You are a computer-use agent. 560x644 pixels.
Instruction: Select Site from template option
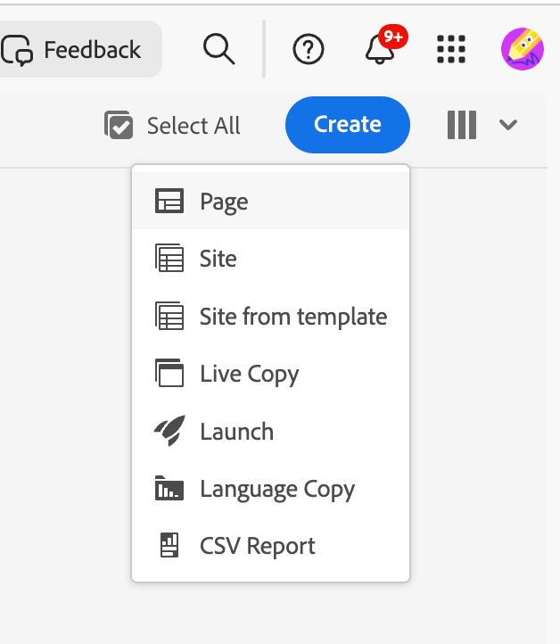coord(270,317)
